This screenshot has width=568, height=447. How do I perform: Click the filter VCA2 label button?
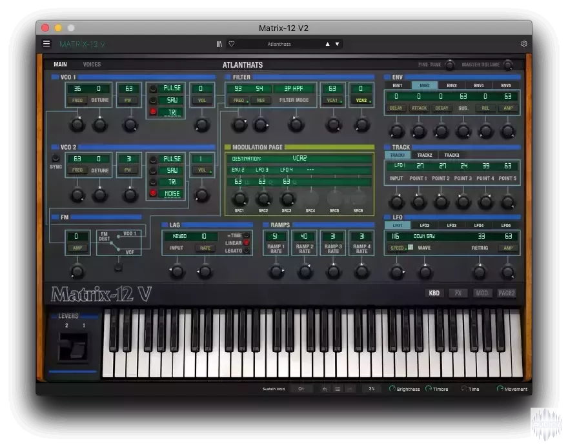pyautogui.click(x=361, y=100)
